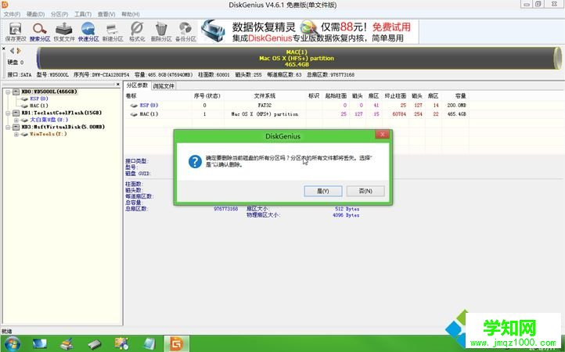
Task: Collapse the HD3:MsftVirtualDisk tree node
Action: (x=8, y=128)
